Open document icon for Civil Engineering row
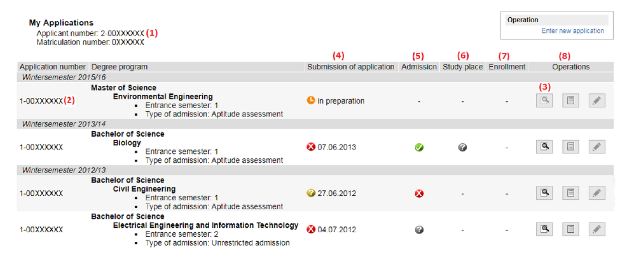The height and width of the screenshot is (273, 641). pyautogui.click(x=570, y=193)
